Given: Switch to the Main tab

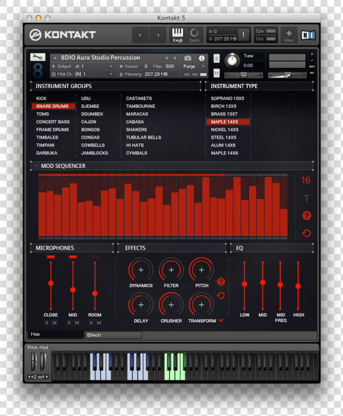Looking at the screenshot, I should point(55,334).
